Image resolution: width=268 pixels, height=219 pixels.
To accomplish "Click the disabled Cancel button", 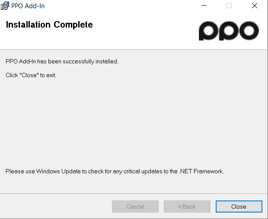I will tap(135, 206).
